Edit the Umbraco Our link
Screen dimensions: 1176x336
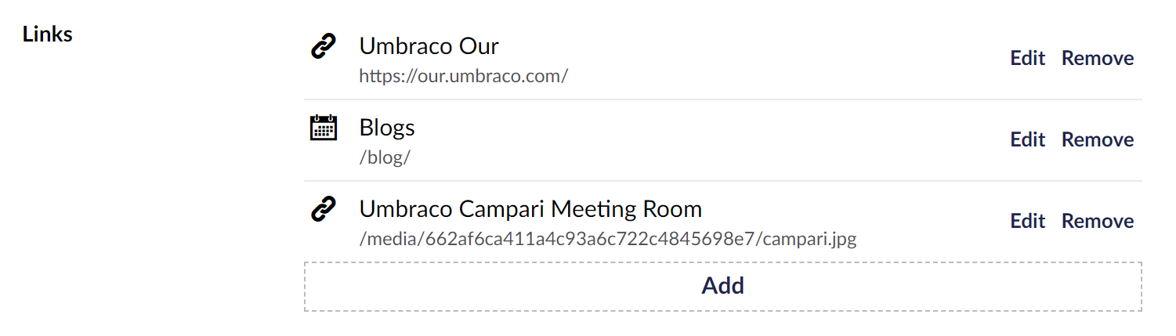pos(1028,59)
